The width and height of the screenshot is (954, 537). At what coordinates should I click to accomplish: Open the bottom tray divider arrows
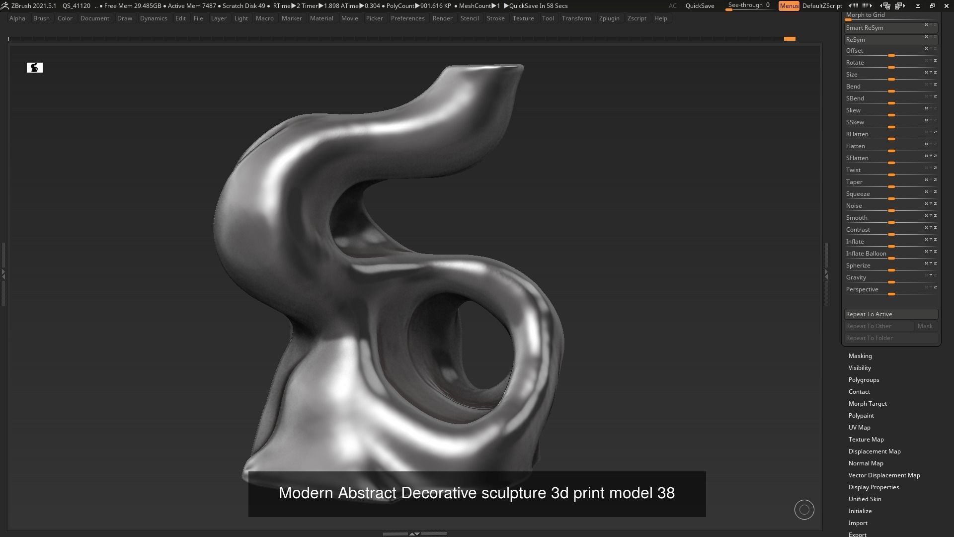coord(414,534)
